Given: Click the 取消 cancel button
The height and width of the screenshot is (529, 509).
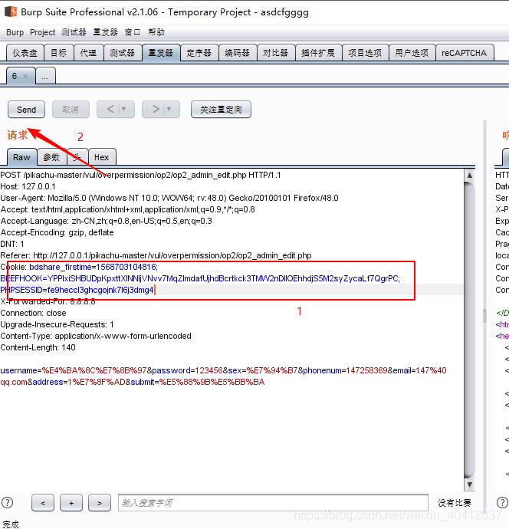Looking at the screenshot, I should pos(71,110).
